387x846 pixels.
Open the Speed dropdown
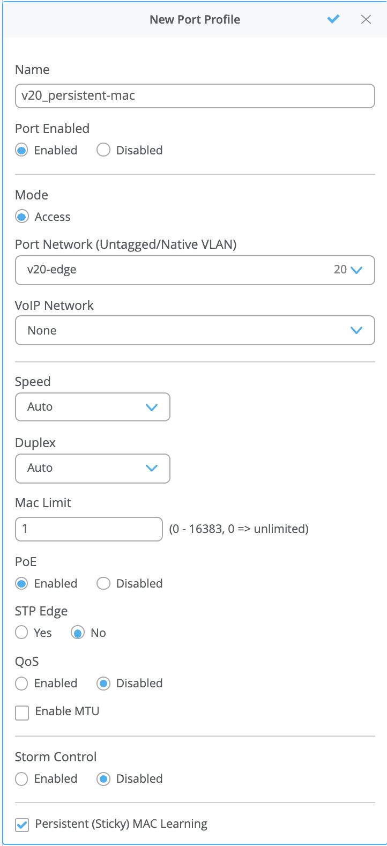coord(92,407)
